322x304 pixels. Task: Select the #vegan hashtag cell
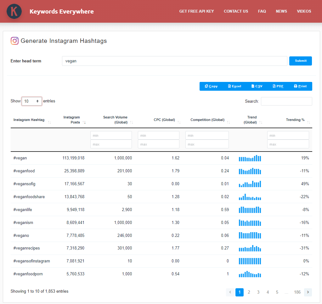coord(20,158)
